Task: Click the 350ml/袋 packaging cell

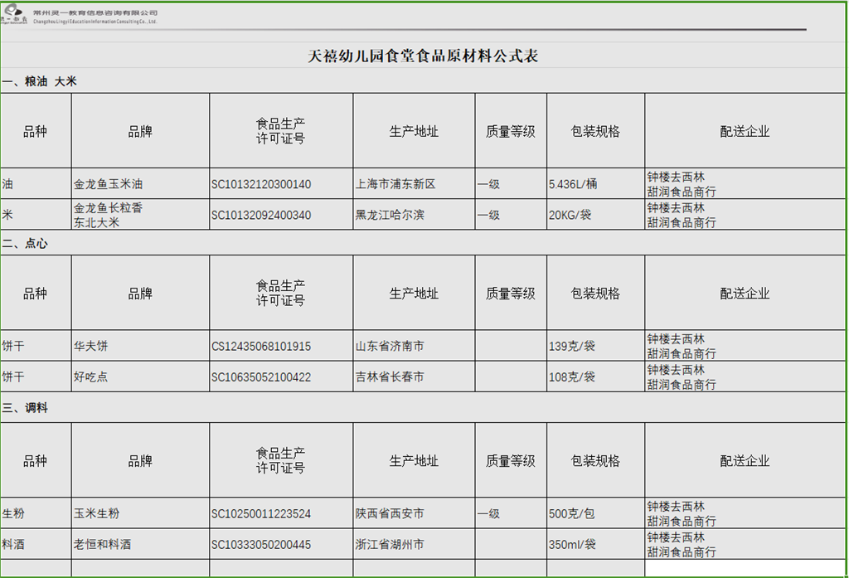Action: [x=594, y=544]
